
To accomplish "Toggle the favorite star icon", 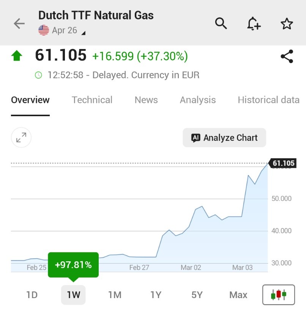I will [287, 24].
